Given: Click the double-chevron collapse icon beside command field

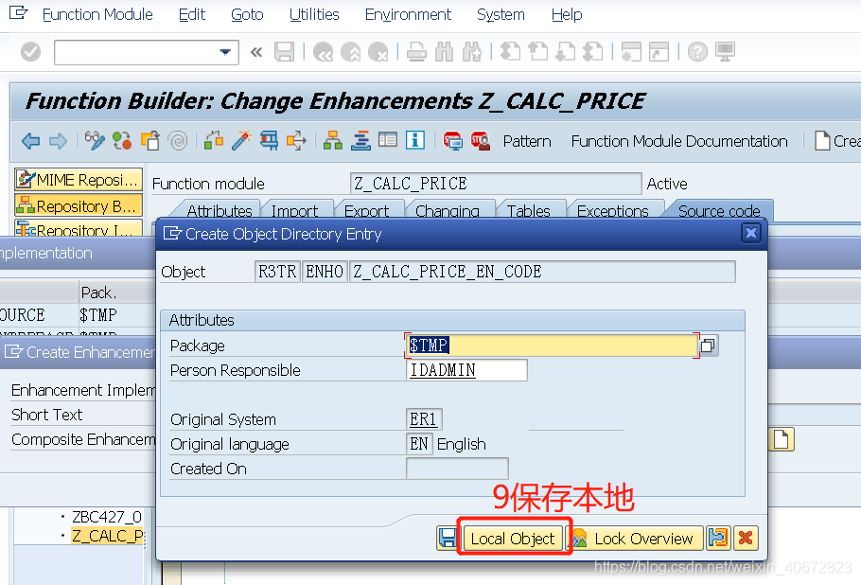Looking at the screenshot, I should coord(255,52).
